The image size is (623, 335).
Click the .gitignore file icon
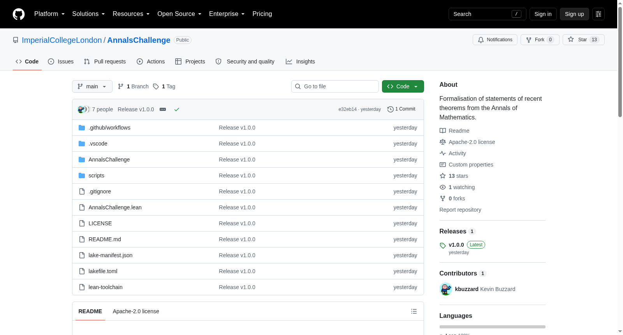82,191
